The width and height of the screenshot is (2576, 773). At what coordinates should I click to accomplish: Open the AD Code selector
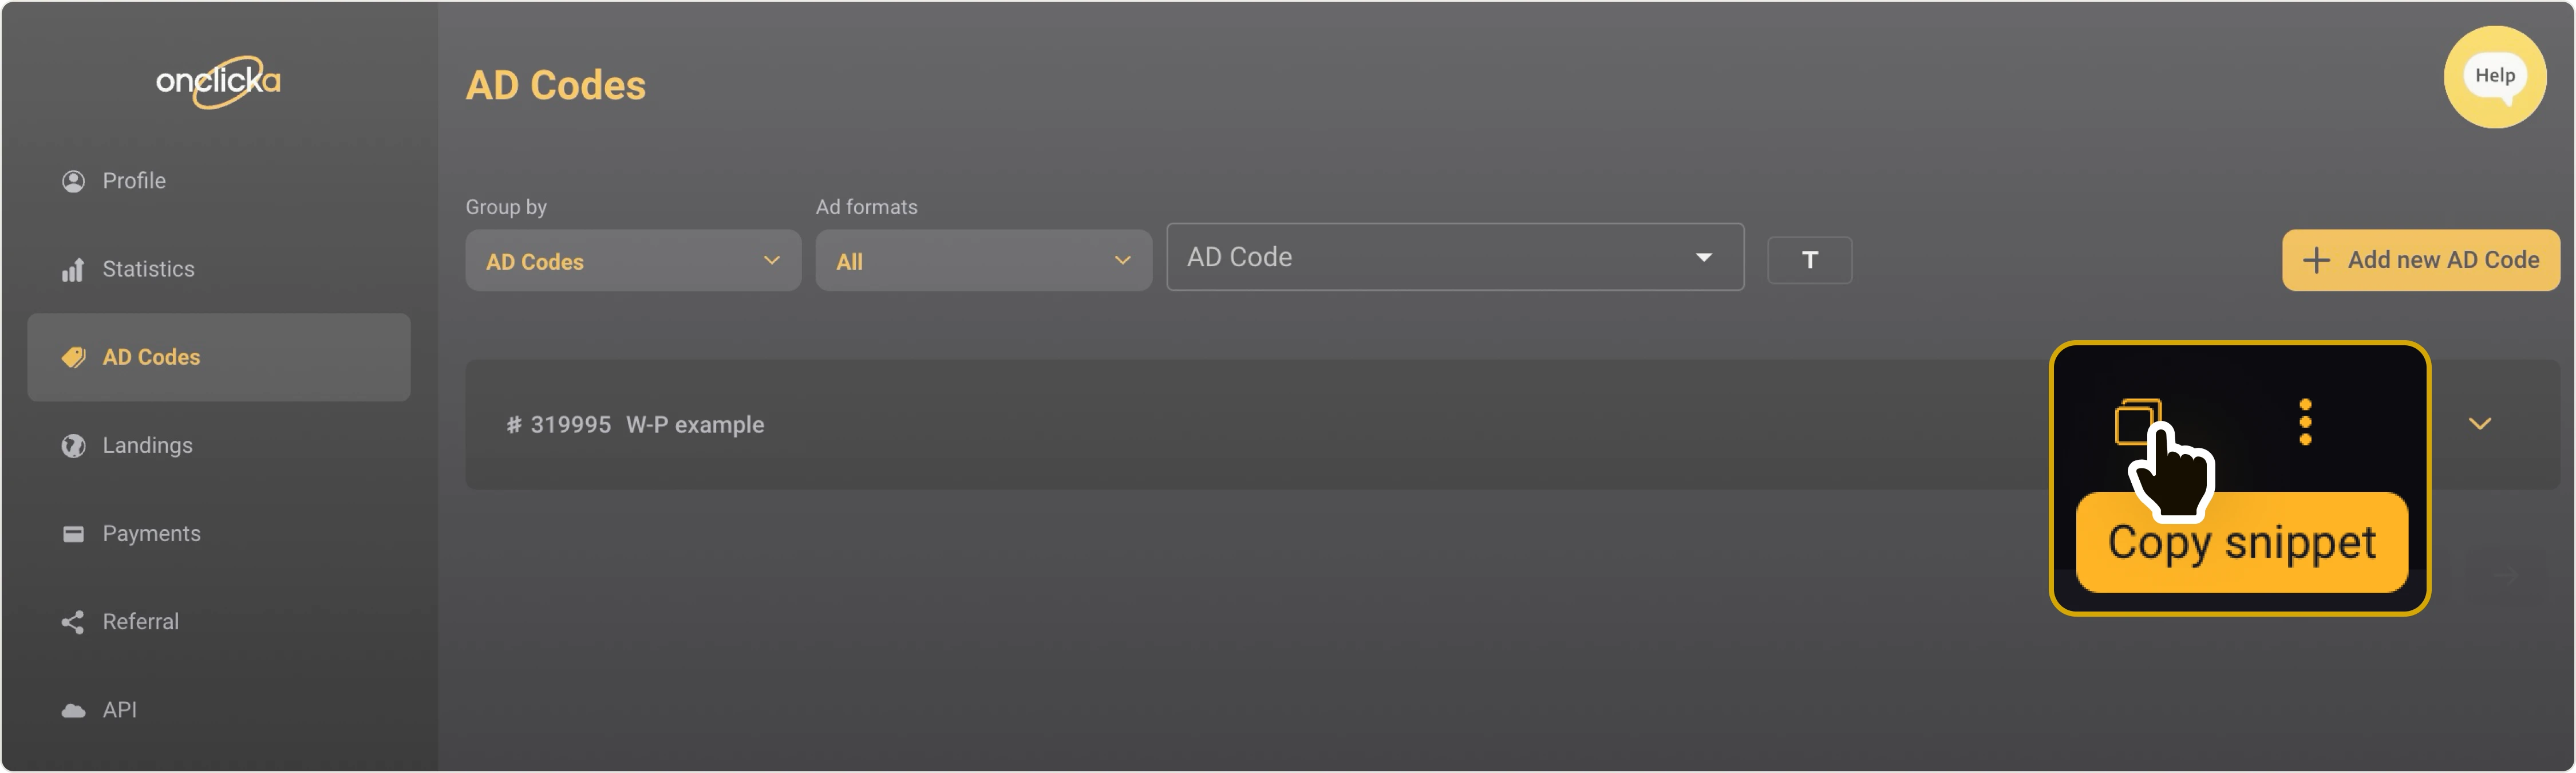[1454, 257]
